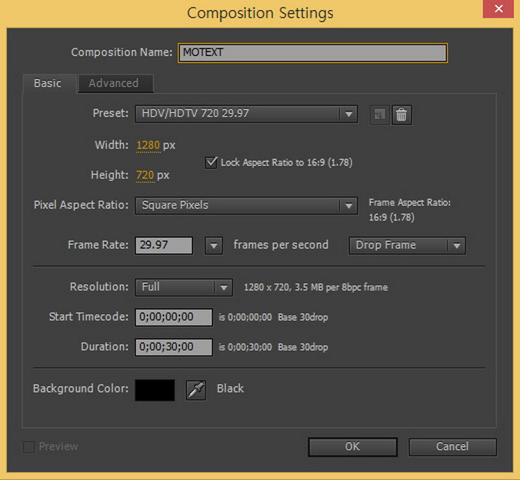Pick background color with the eyedropper
This screenshot has width=520, height=480.
click(x=195, y=390)
